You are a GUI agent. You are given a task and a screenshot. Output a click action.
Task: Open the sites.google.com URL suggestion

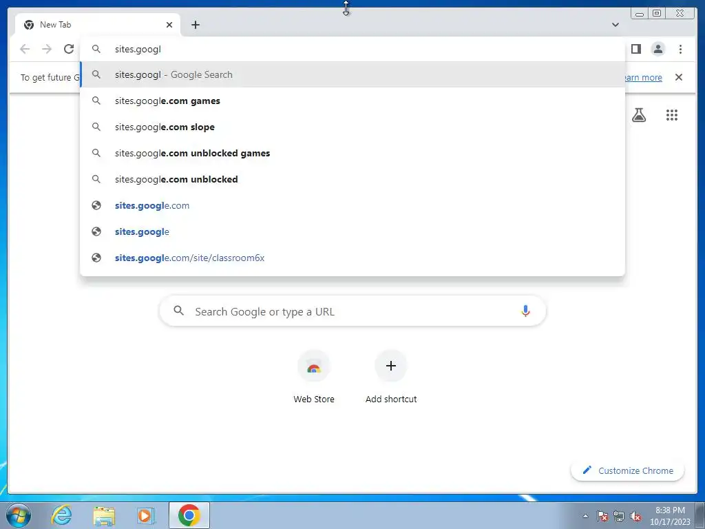[352, 205]
